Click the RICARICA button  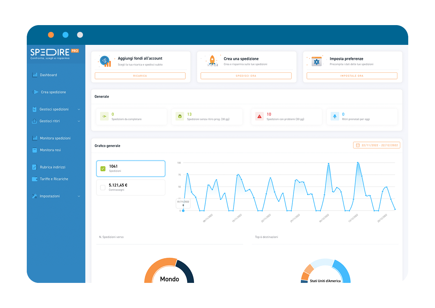[x=140, y=76]
